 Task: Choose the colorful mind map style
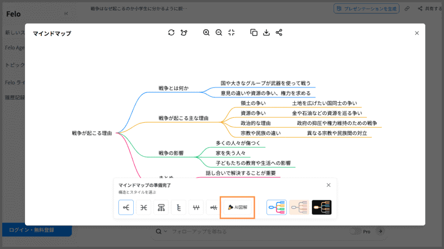(276, 207)
